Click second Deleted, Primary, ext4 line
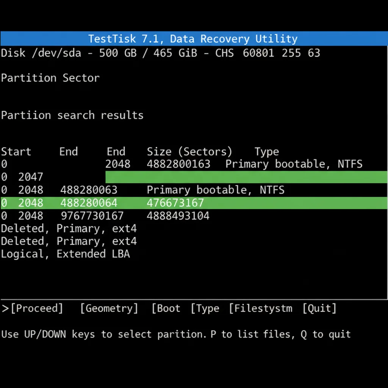Viewport: 388px width, 388px height. pyautogui.click(x=69, y=241)
